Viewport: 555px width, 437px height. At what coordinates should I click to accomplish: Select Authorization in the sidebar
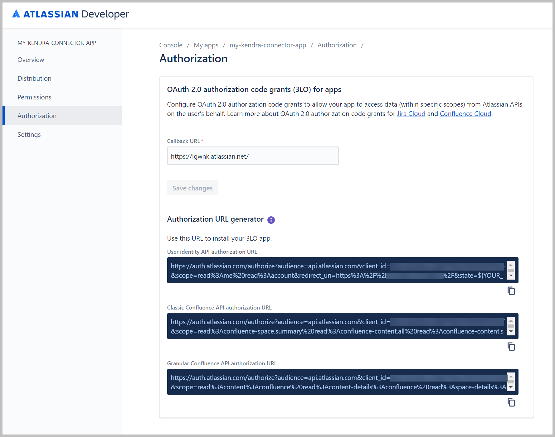(x=62, y=116)
